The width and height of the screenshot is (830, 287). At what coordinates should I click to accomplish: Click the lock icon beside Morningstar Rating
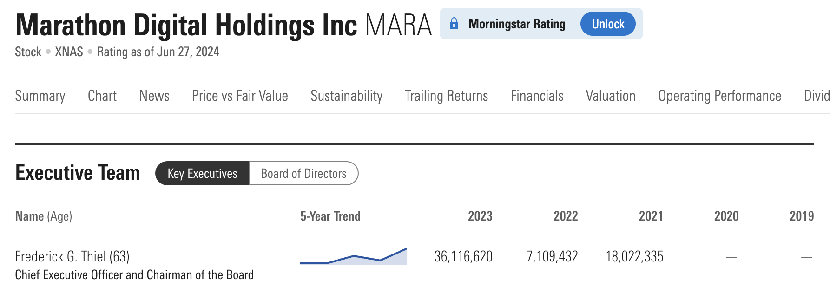(x=454, y=24)
